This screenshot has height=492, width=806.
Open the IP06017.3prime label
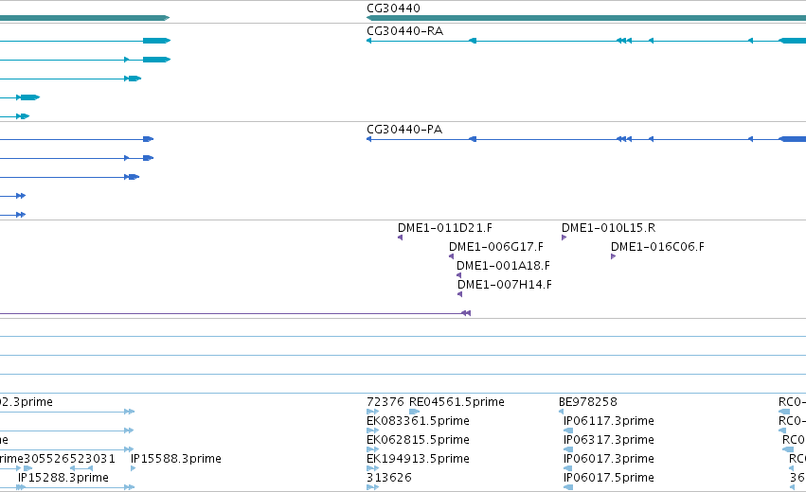coord(609,459)
